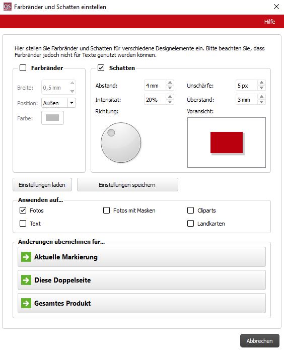Enable the Farbränder checkbox
The height and width of the screenshot is (350, 284).
[x=23, y=68]
